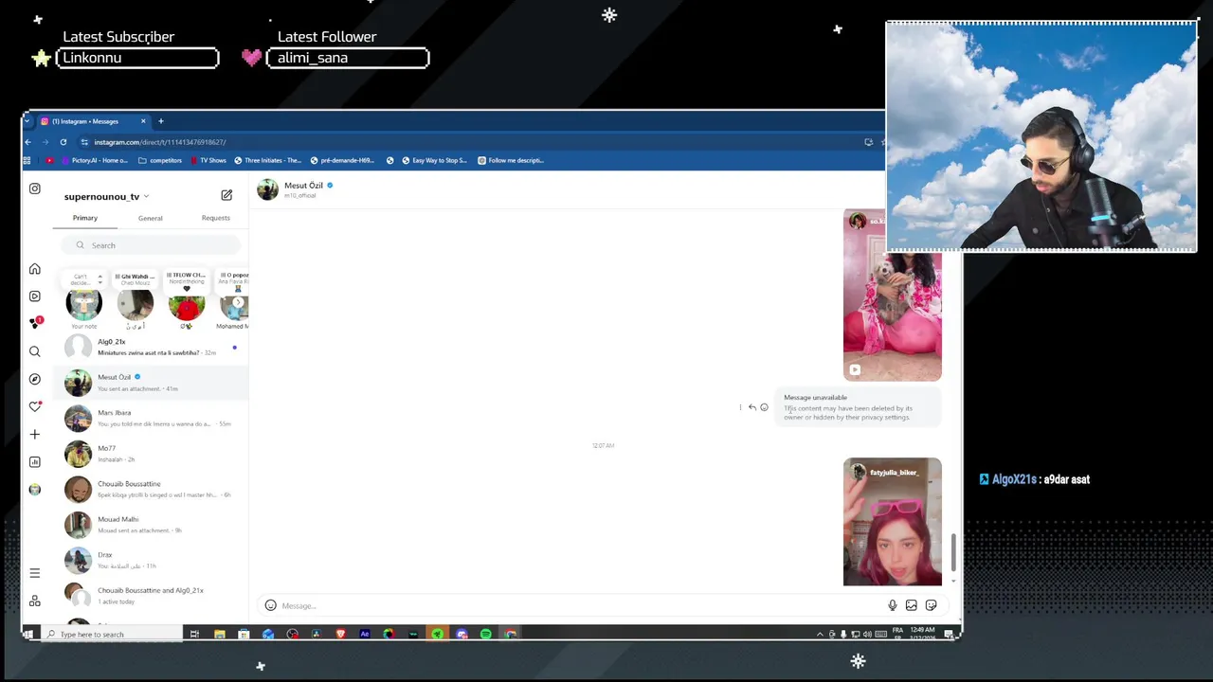This screenshot has height=682, width=1213.
Task: Attach a photo using image icon
Action: (912, 605)
